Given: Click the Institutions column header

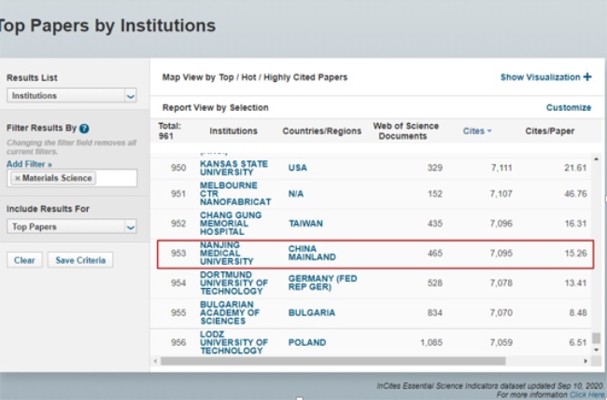Looking at the screenshot, I should (233, 131).
